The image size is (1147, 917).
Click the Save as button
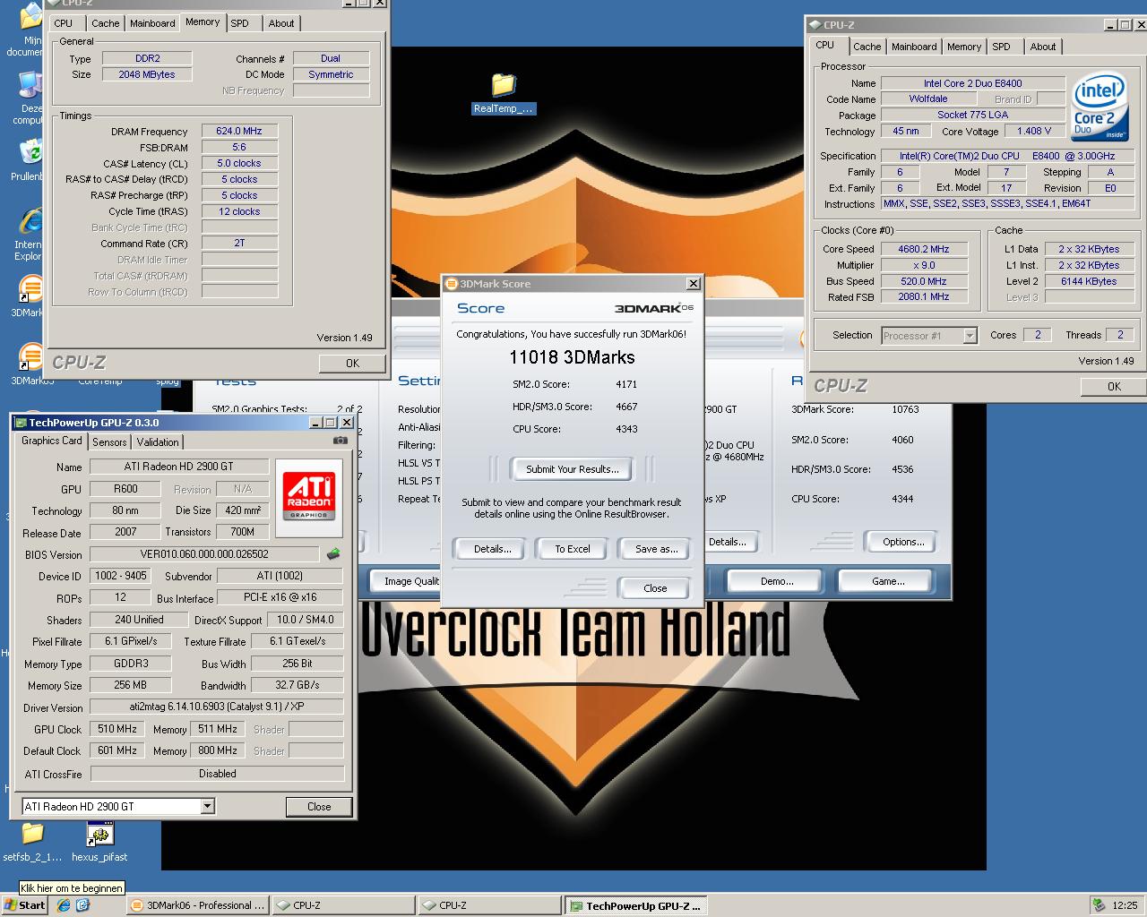[x=656, y=549]
